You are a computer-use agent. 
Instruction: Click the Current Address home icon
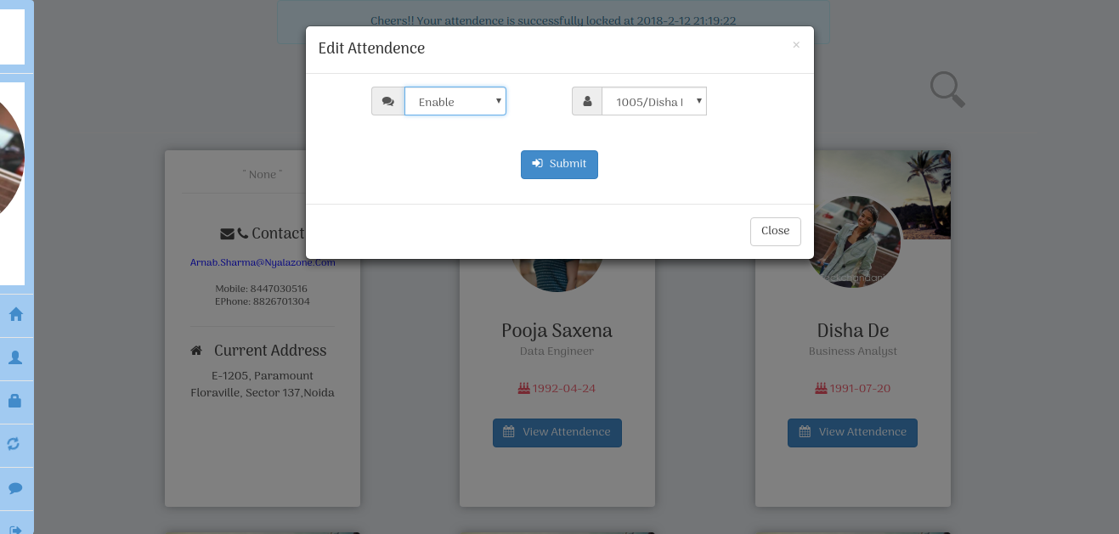(x=196, y=351)
